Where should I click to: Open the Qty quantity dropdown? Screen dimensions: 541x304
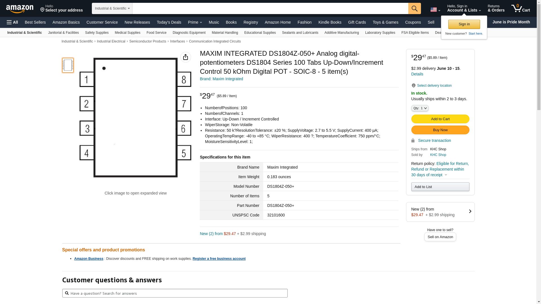point(420,108)
